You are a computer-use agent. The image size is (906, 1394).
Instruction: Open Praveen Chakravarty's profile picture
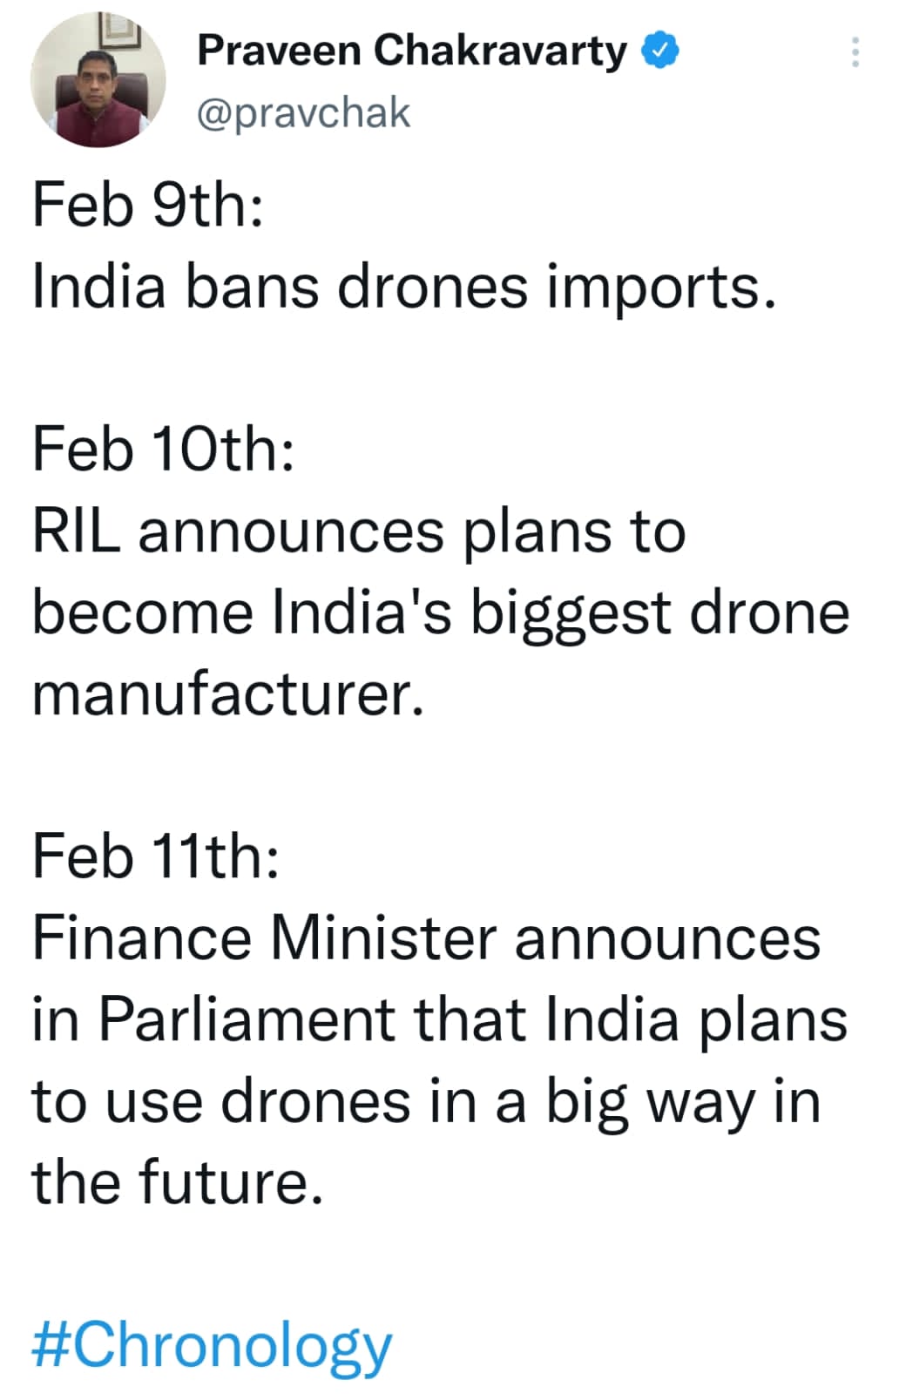coord(98,80)
